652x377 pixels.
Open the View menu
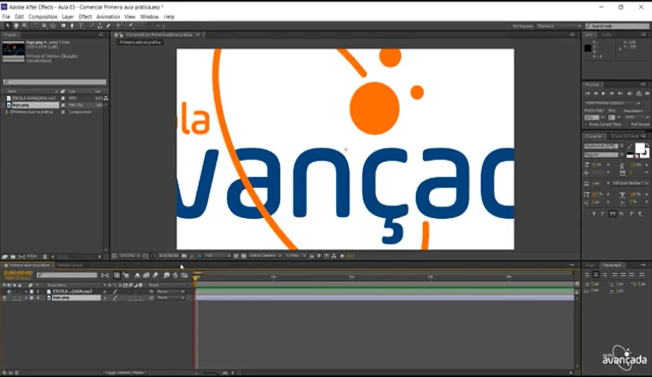129,17
